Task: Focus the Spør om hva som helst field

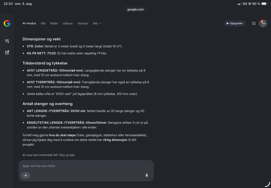Action: 86,166
